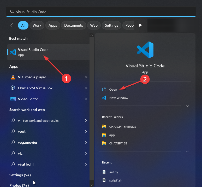Click the results list scroll-down arrow
202x187 pixels.
click(x=92, y=185)
